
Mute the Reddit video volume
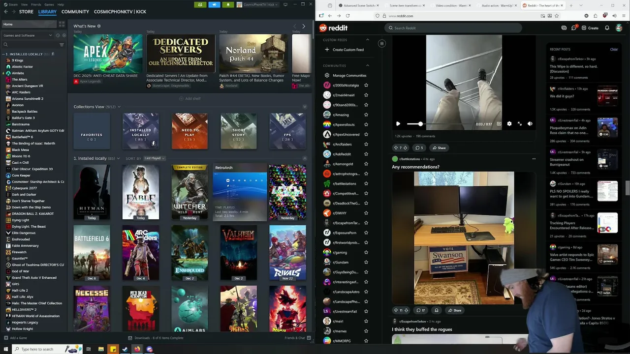530,124
